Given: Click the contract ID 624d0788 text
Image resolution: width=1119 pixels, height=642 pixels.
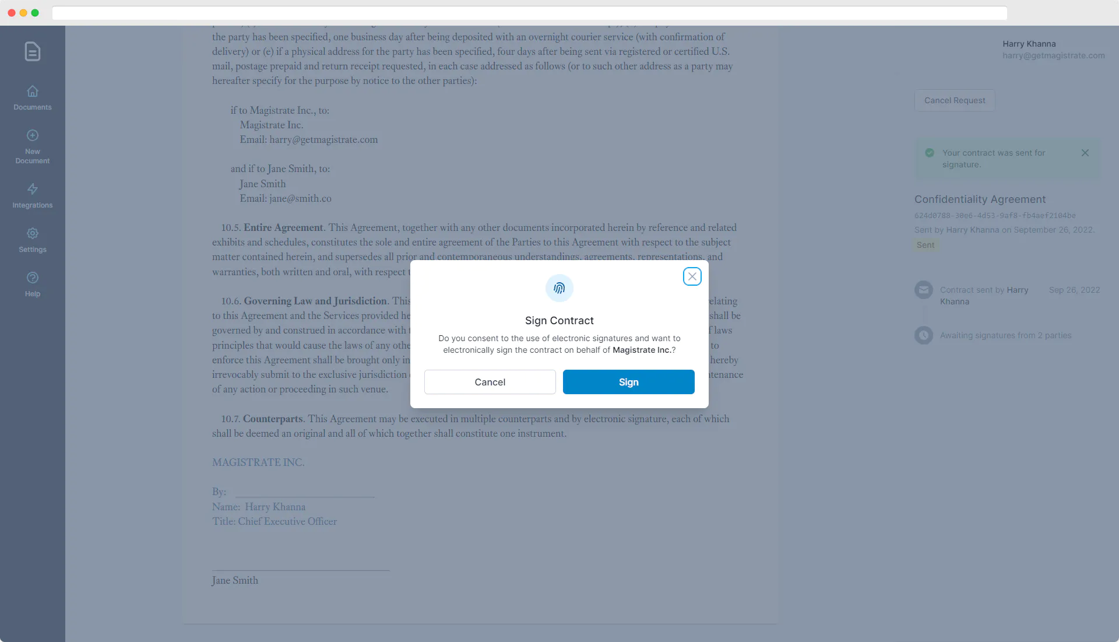Looking at the screenshot, I should tap(995, 216).
